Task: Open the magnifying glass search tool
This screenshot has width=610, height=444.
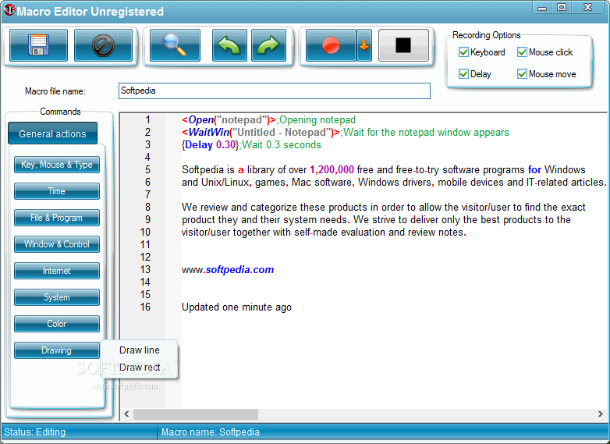Action: click(175, 45)
